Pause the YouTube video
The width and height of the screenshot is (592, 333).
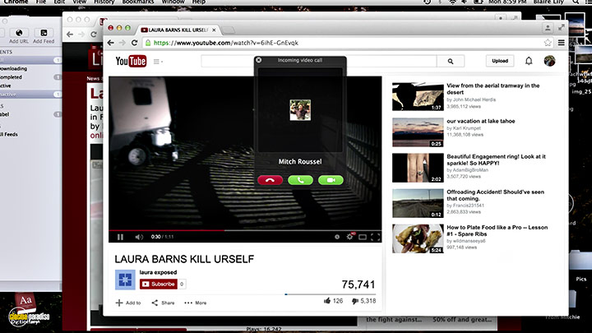click(120, 237)
